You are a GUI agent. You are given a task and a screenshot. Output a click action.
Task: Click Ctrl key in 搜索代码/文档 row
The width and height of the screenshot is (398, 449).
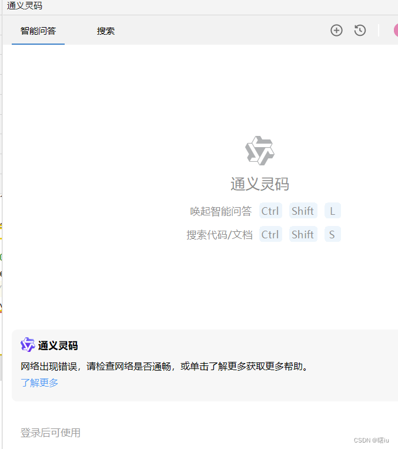tap(270, 234)
